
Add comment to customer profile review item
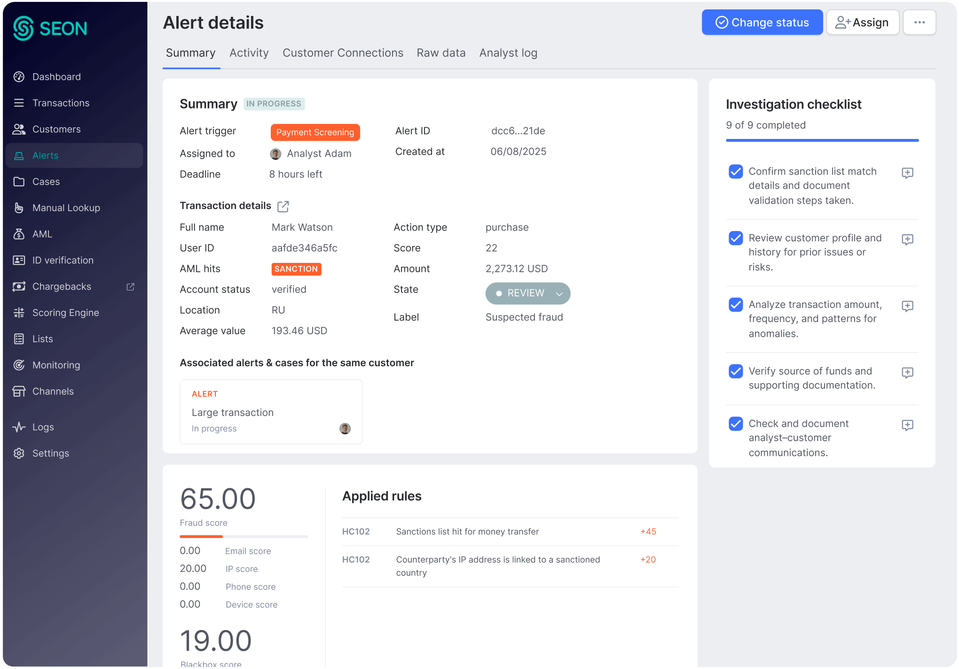907,239
